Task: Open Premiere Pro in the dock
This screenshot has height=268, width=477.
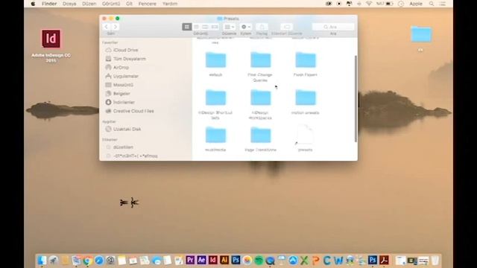Action: tap(190, 260)
